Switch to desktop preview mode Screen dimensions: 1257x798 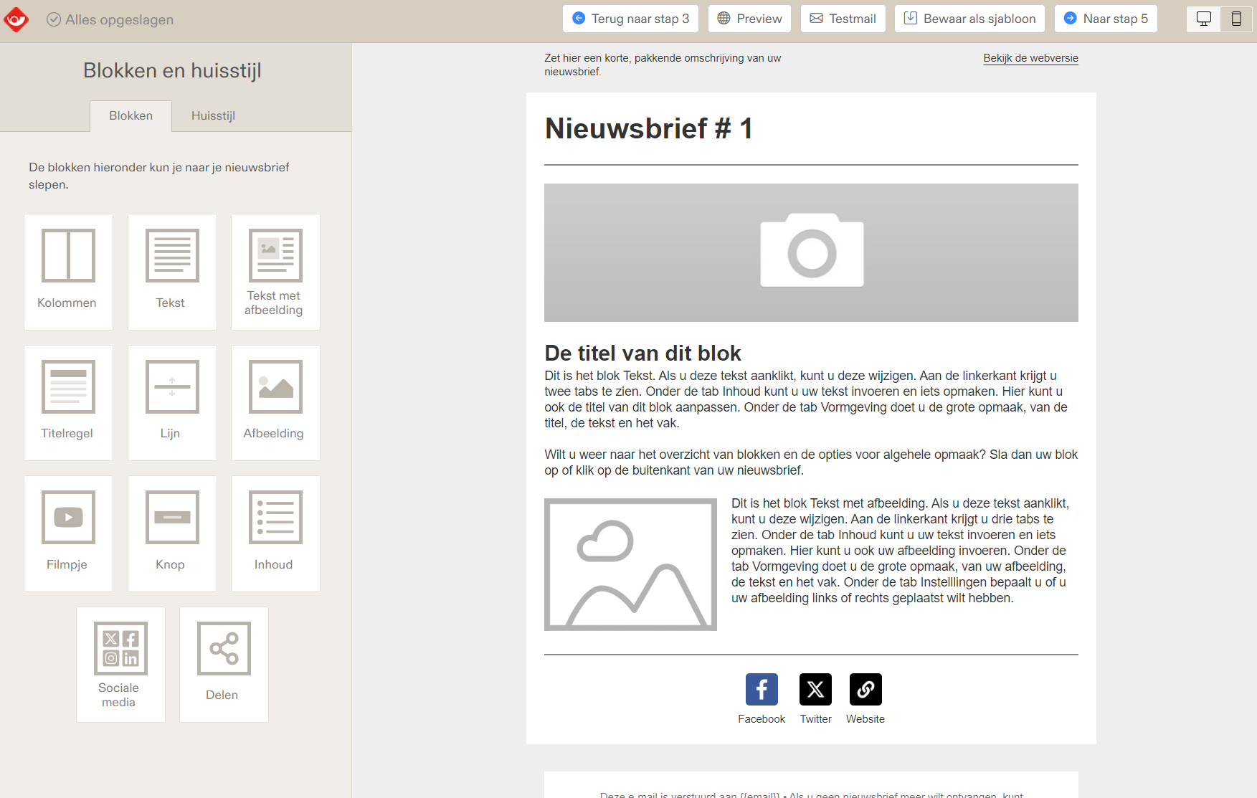click(x=1204, y=19)
